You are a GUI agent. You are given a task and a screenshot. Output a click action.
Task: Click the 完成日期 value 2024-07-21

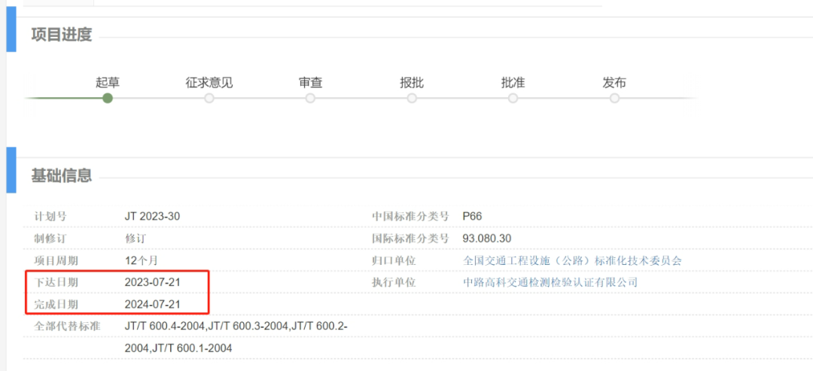point(154,304)
